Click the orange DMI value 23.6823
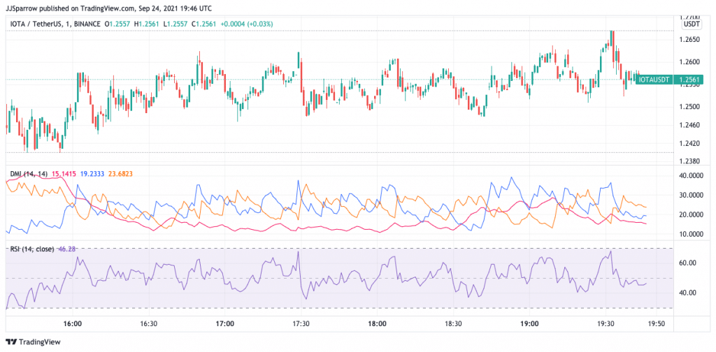The height and width of the screenshot is (352, 716). point(120,174)
